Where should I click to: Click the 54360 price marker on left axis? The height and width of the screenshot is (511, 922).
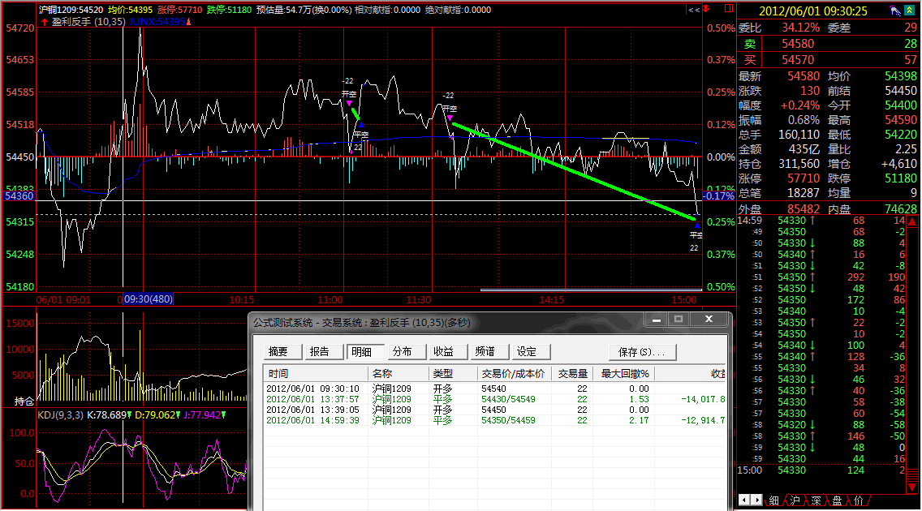pos(19,196)
